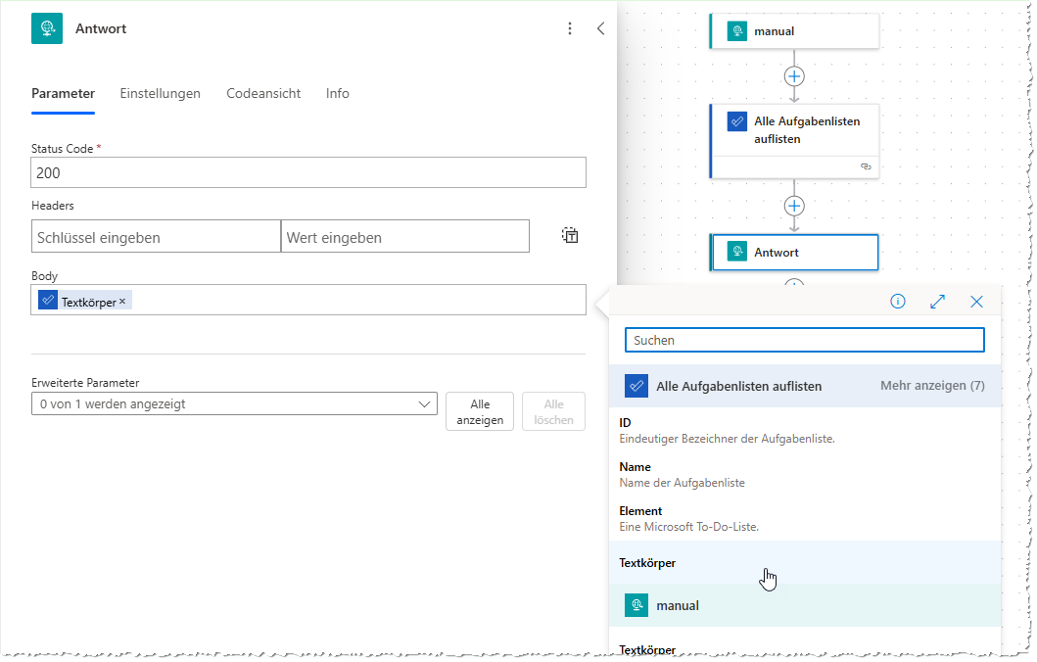
Task: Switch to the Einstellungen tab
Action: point(160,94)
